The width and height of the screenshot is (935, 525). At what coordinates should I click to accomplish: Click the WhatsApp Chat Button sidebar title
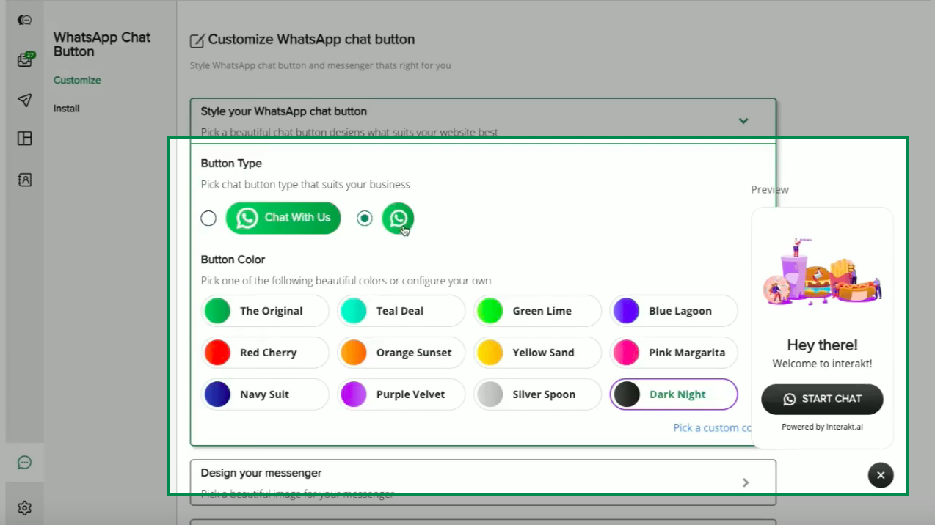(x=102, y=45)
